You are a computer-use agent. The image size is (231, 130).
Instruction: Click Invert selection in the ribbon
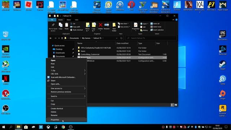[x=157, y=30]
